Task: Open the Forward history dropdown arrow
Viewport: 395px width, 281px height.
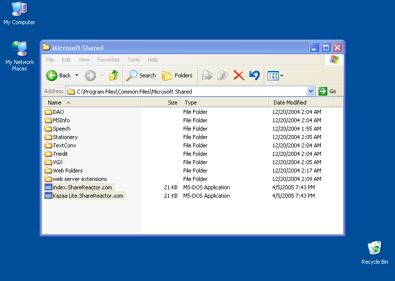Action: pyautogui.click(x=102, y=75)
